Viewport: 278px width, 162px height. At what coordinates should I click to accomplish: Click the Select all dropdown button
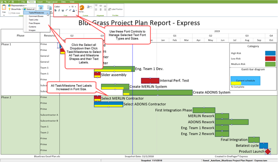(29, 9)
